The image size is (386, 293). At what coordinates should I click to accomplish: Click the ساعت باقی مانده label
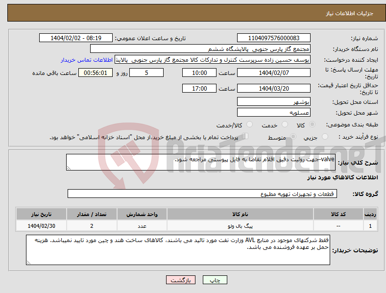click(54, 73)
